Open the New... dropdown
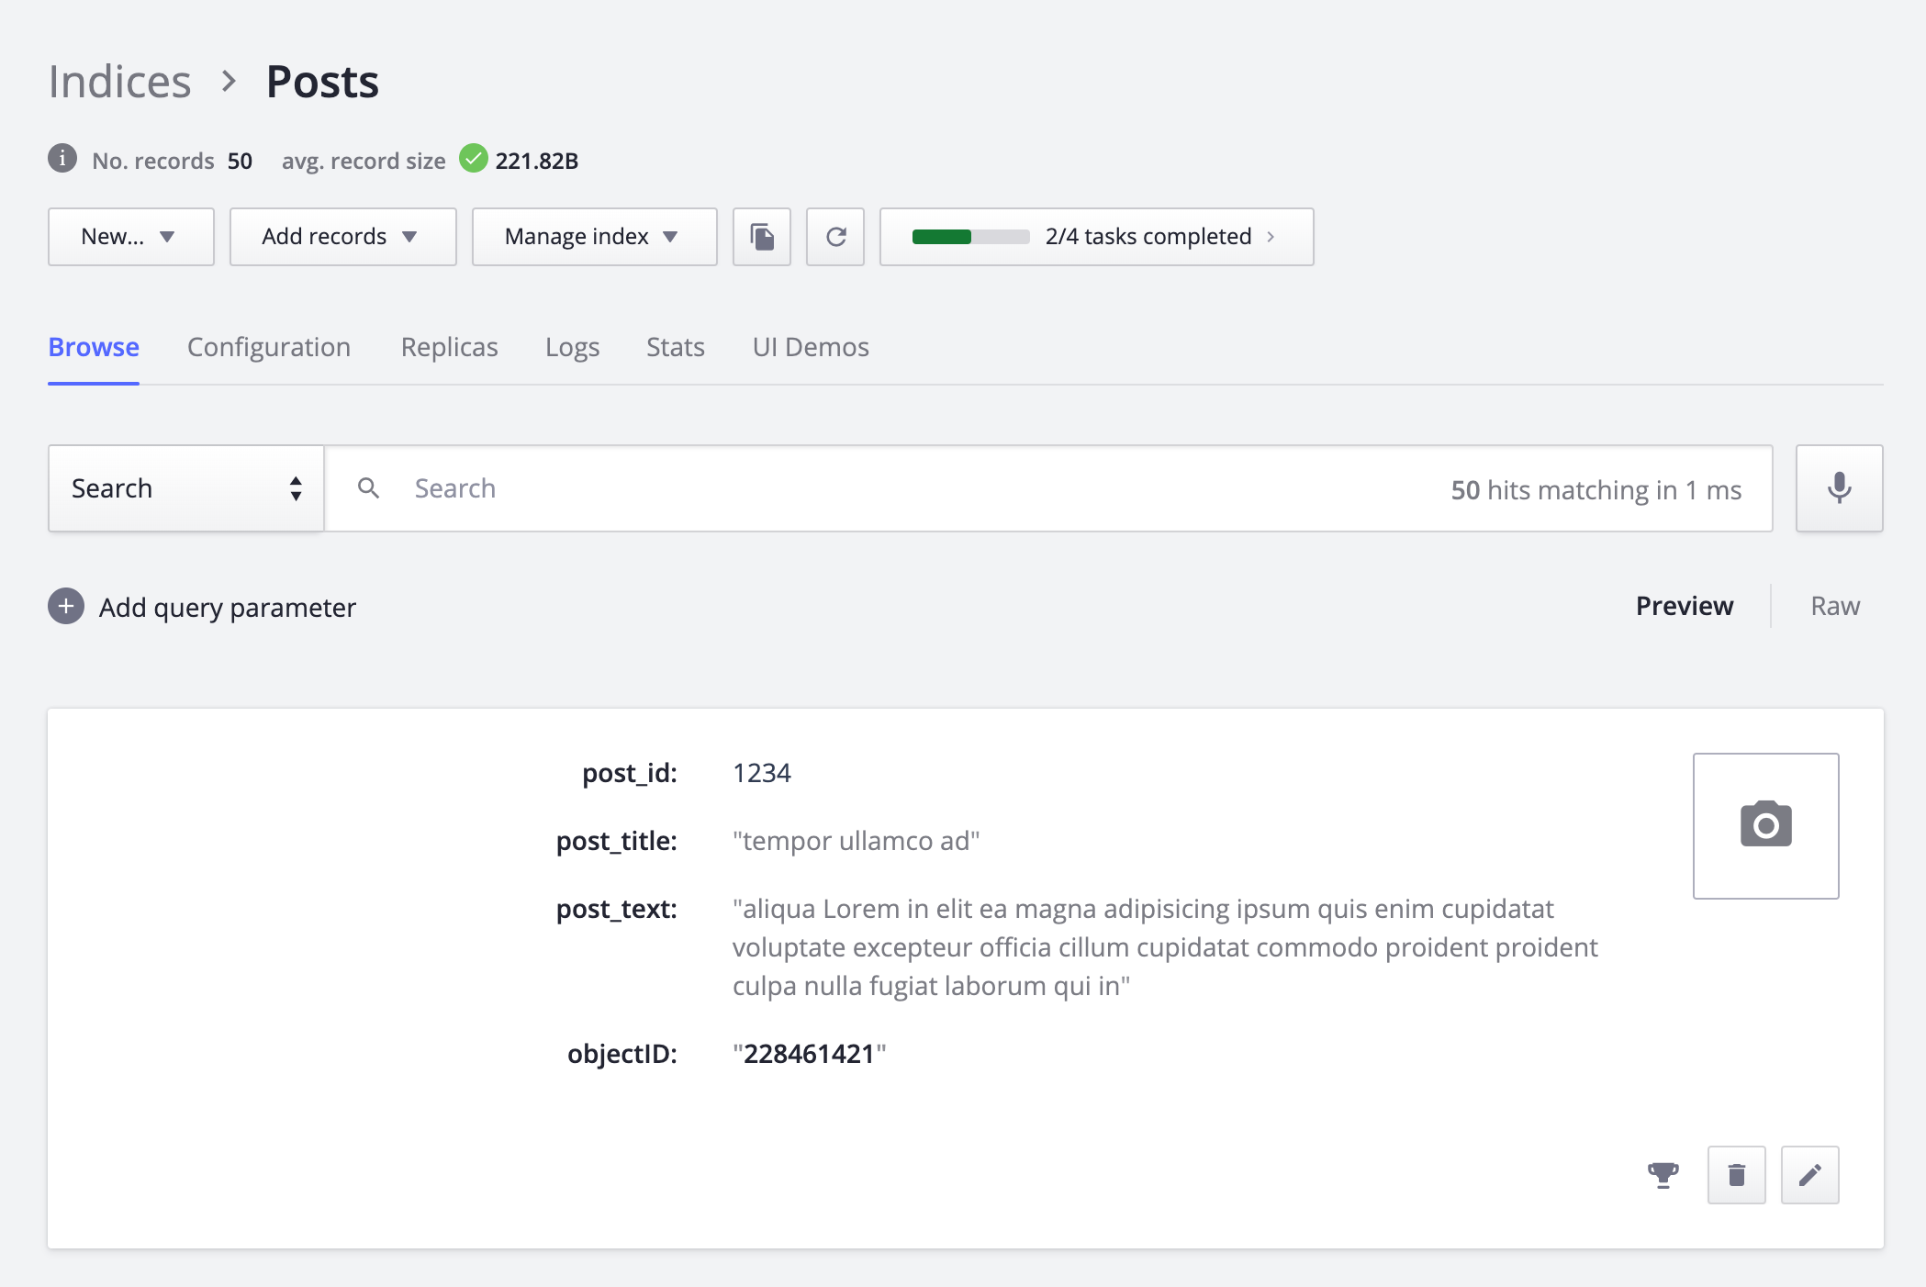 [130, 237]
